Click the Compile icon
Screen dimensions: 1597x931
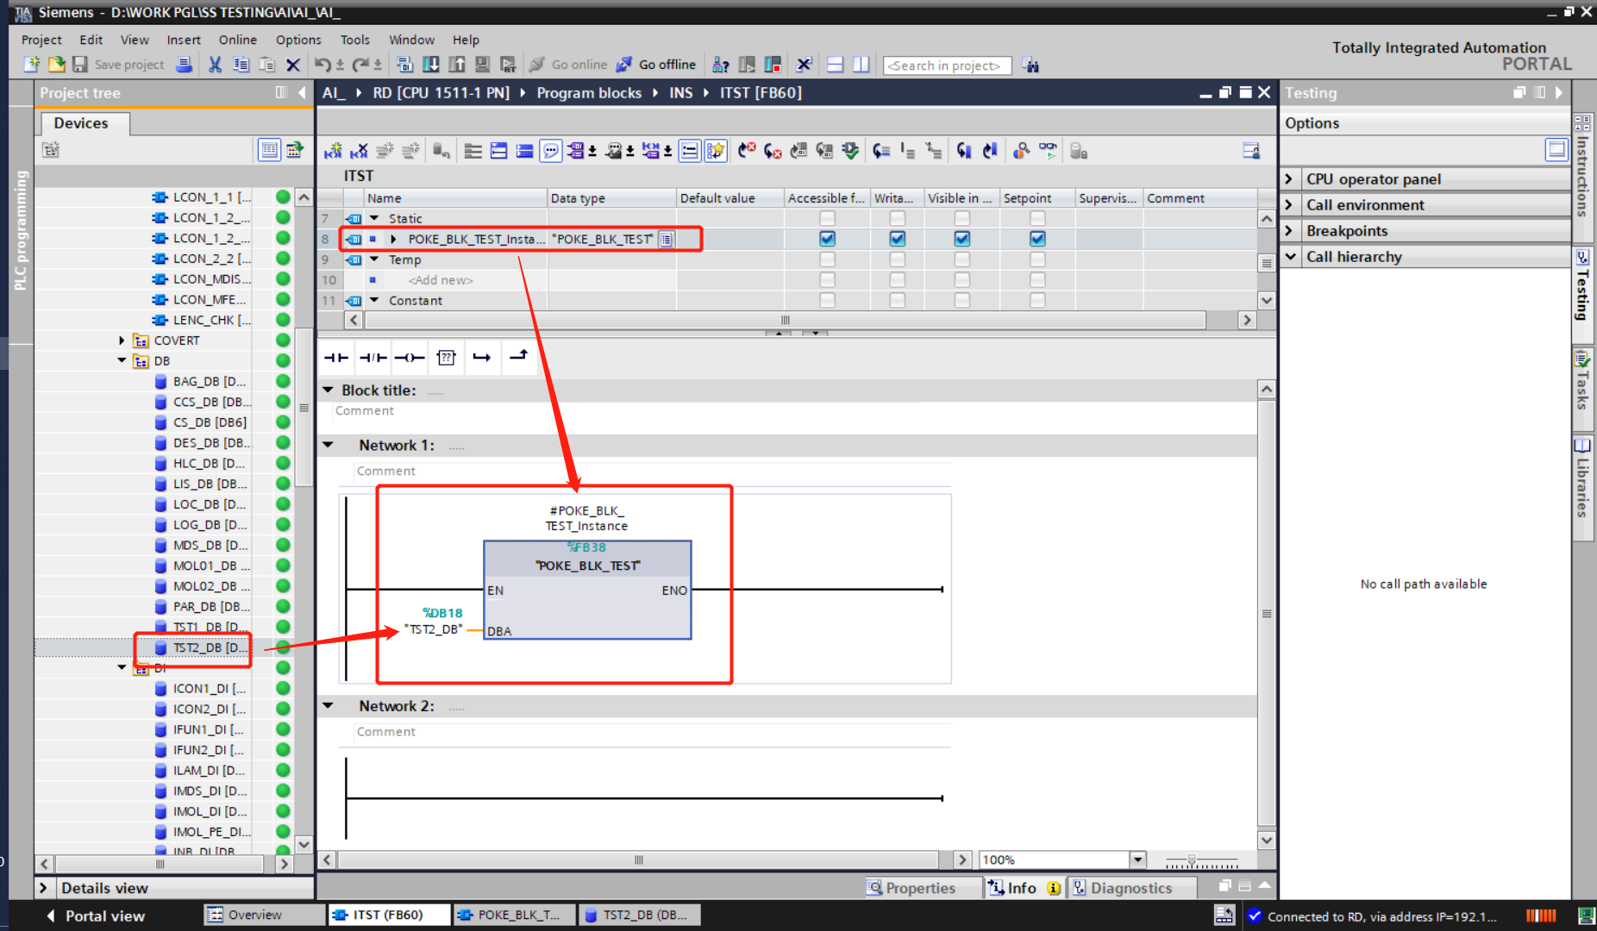click(404, 65)
